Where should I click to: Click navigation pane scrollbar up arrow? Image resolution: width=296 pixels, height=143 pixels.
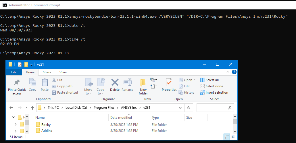(x=27, y=116)
